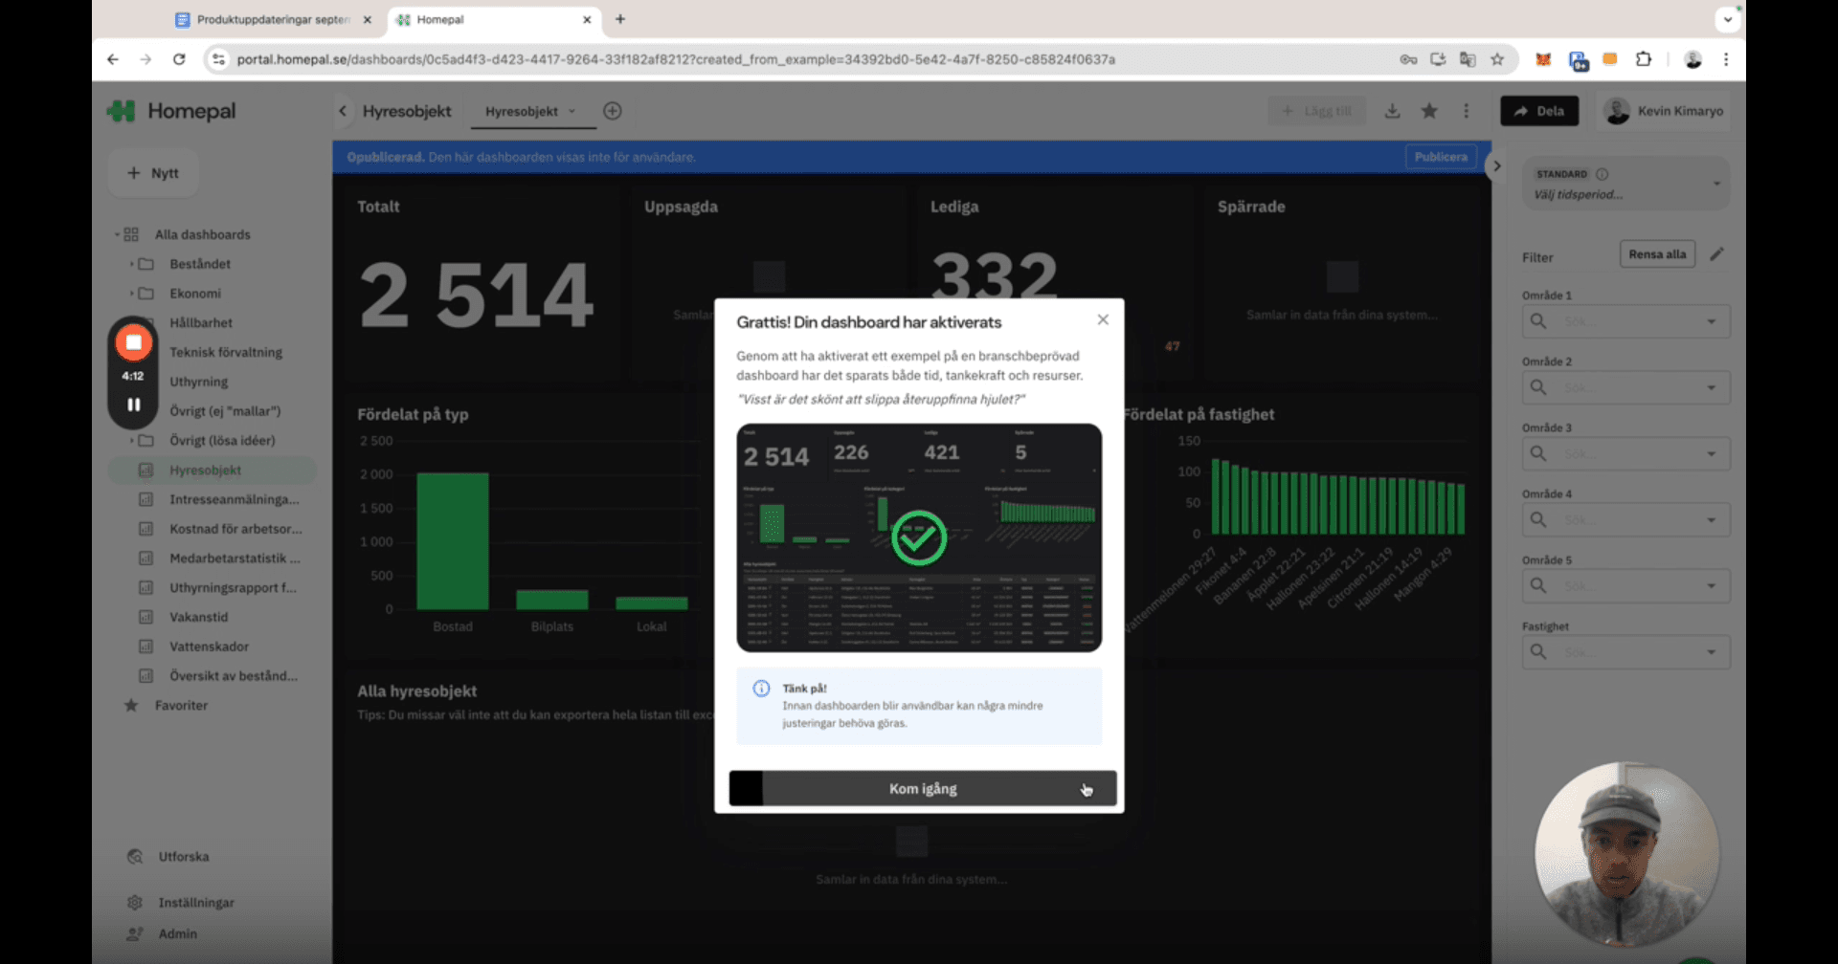
Task: Favorite dashboard with star icon
Action: click(x=1429, y=111)
